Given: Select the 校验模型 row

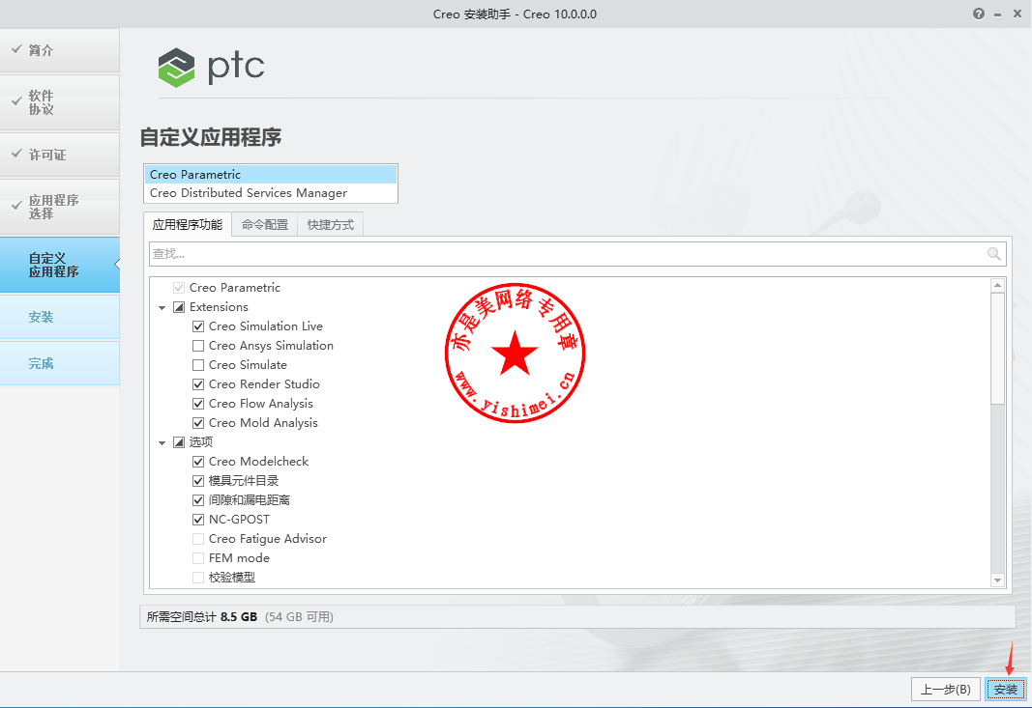Looking at the screenshot, I should pyautogui.click(x=232, y=578).
